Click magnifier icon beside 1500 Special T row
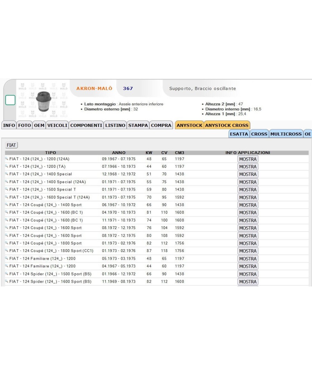The height and width of the screenshot is (365, 312). 7,189
